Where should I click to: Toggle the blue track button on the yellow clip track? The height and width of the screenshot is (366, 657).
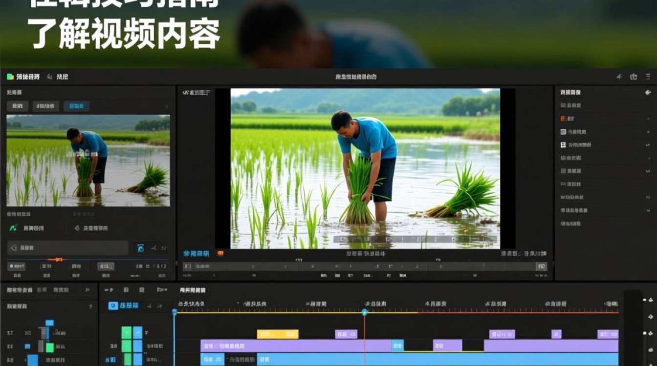pyautogui.click(x=138, y=333)
